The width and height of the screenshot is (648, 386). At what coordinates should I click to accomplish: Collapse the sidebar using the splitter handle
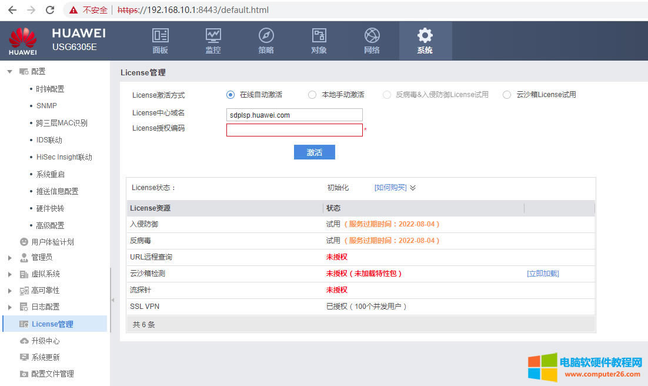click(x=113, y=300)
